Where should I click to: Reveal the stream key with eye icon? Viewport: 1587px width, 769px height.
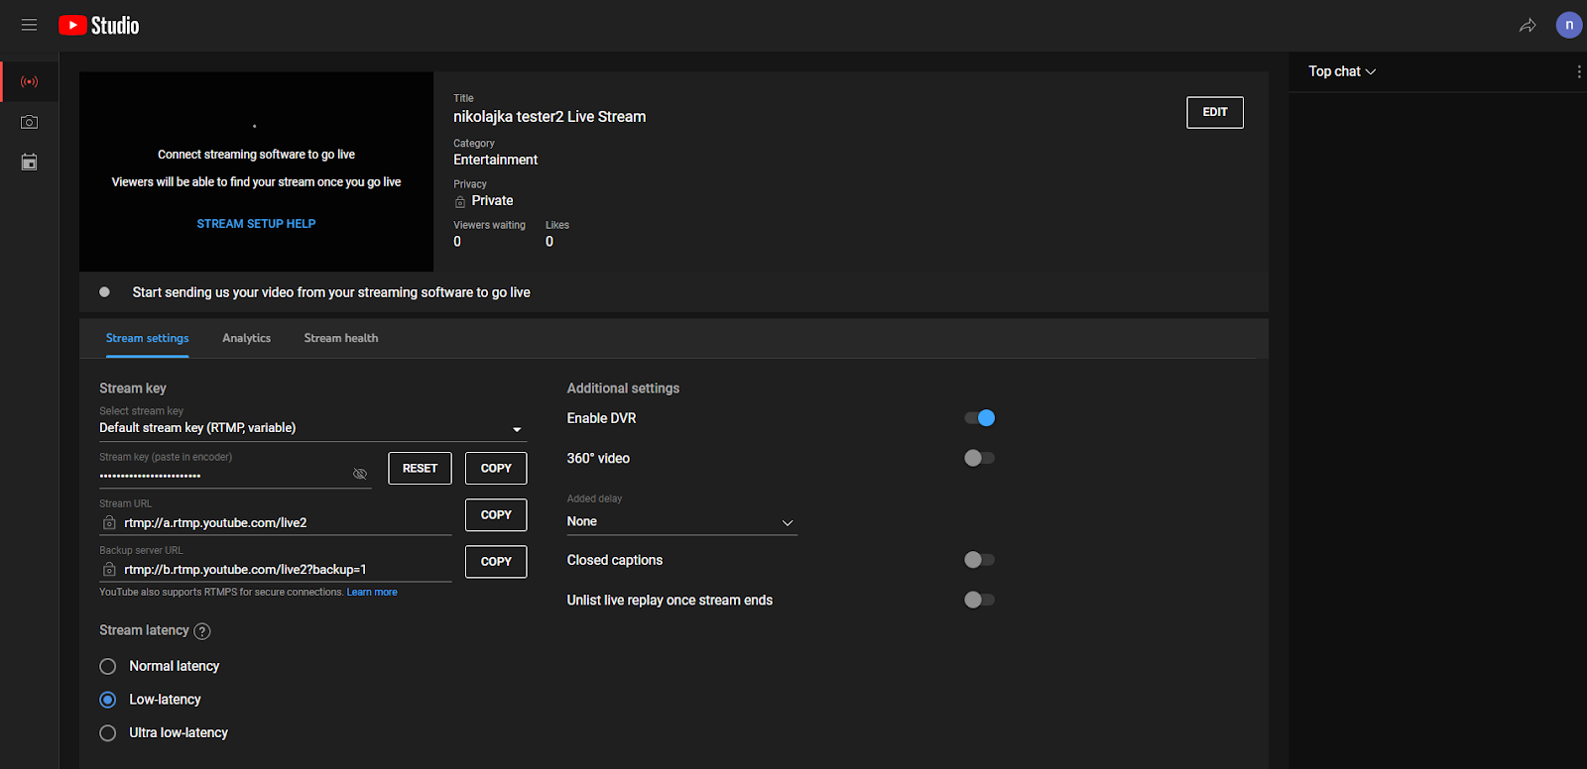(x=360, y=474)
